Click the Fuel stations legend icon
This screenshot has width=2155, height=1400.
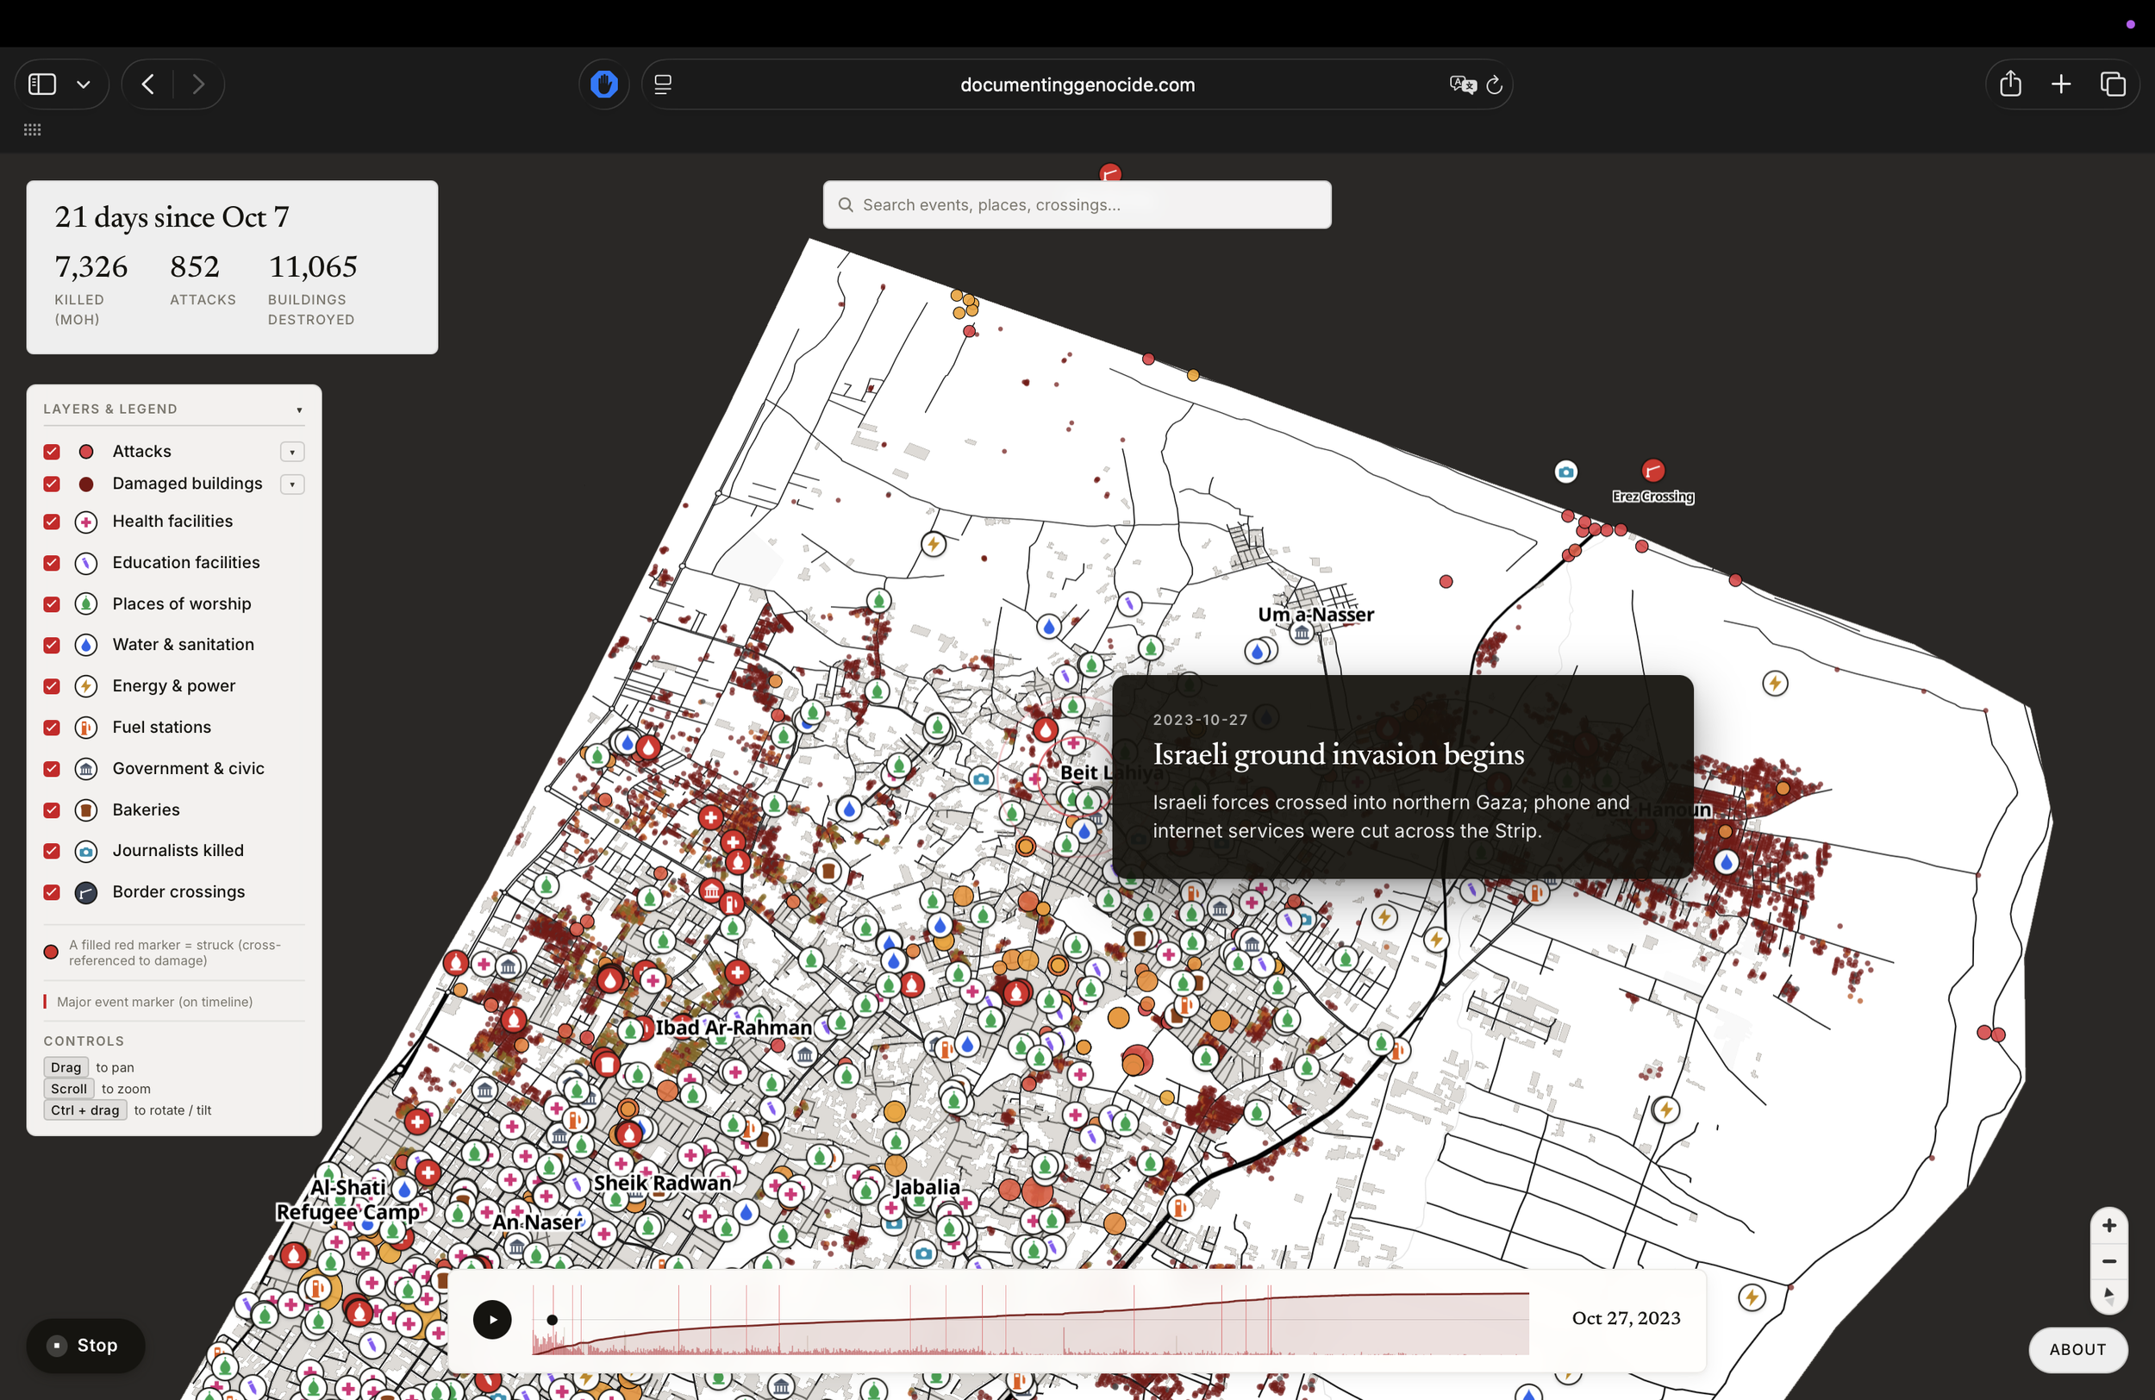(86, 728)
